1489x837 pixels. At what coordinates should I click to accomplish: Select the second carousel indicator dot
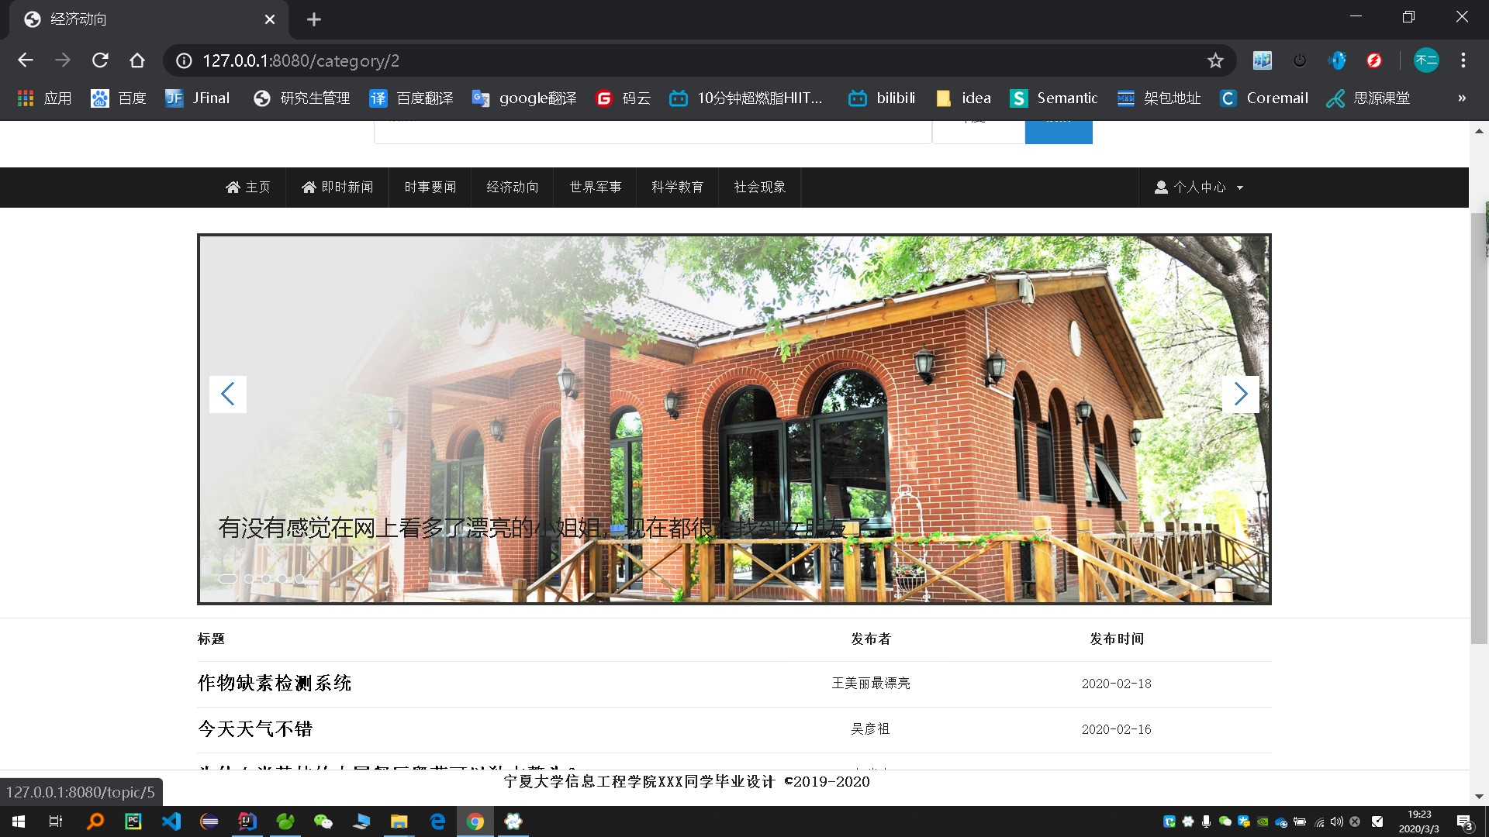pyautogui.click(x=249, y=579)
